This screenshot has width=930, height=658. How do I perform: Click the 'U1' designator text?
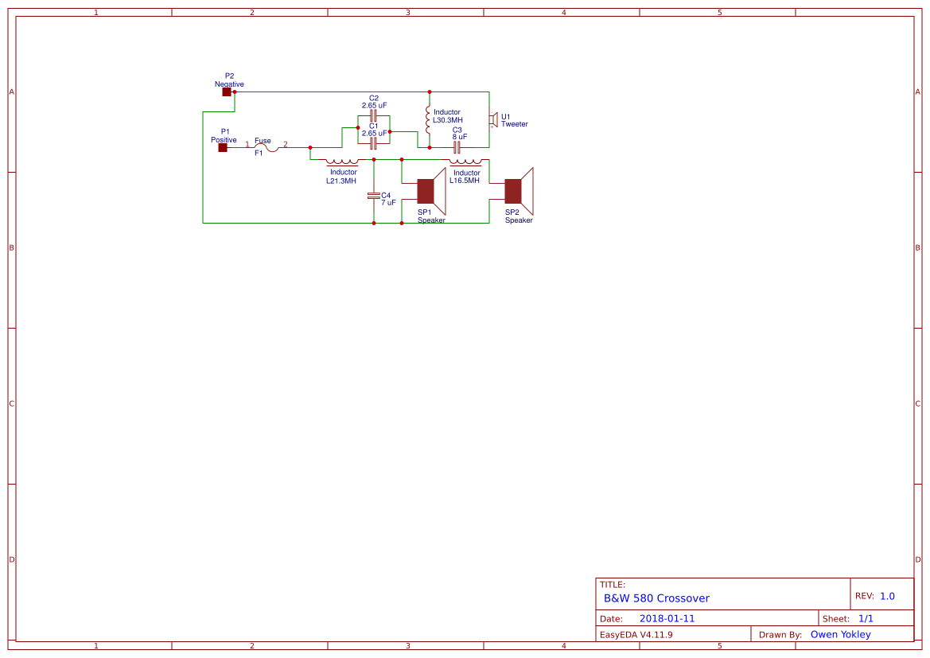[x=505, y=117]
